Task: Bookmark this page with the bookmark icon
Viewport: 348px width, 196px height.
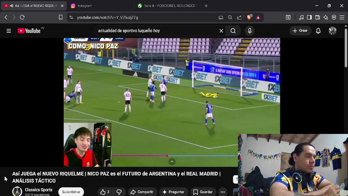Action: (x=61, y=17)
